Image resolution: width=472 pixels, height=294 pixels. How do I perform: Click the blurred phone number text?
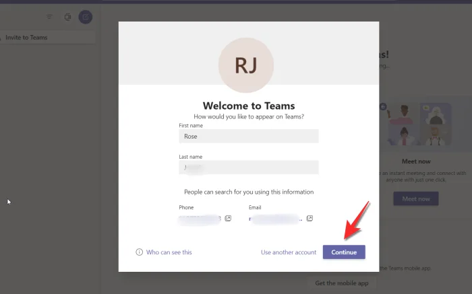[200, 219]
